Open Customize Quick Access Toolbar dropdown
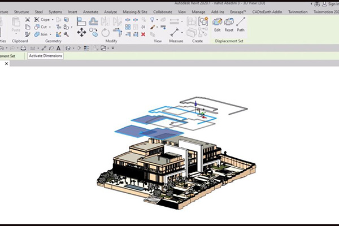This screenshot has width=339, height=226. [113, 48]
